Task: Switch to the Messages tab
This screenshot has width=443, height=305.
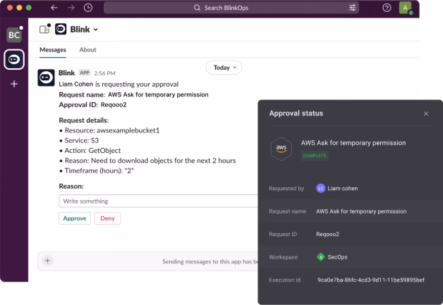Action: tap(53, 50)
